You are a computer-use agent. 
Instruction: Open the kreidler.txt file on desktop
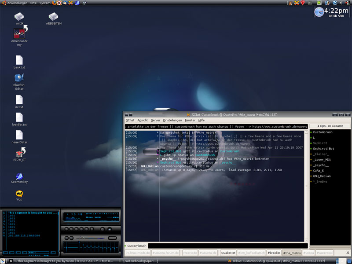[19, 117]
